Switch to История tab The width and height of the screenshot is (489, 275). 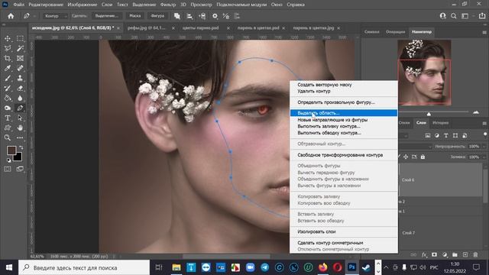pos(440,123)
